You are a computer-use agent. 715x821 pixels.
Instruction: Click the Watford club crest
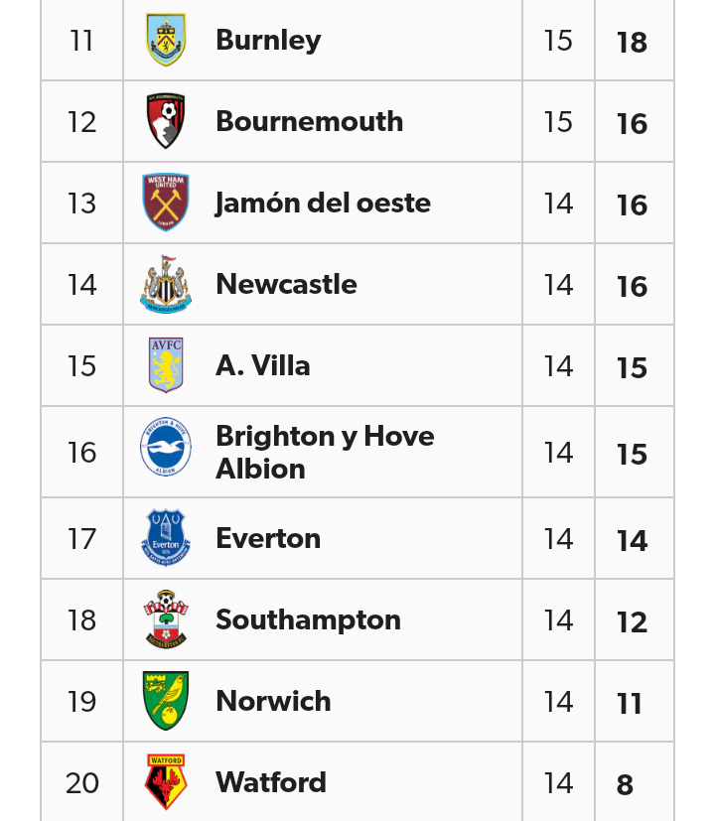point(166,783)
